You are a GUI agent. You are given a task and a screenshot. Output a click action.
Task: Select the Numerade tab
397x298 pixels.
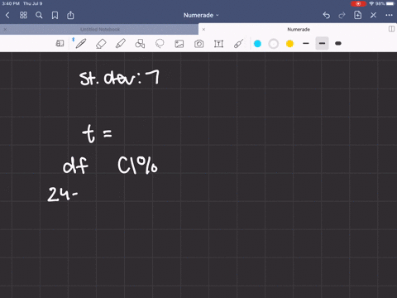click(299, 29)
